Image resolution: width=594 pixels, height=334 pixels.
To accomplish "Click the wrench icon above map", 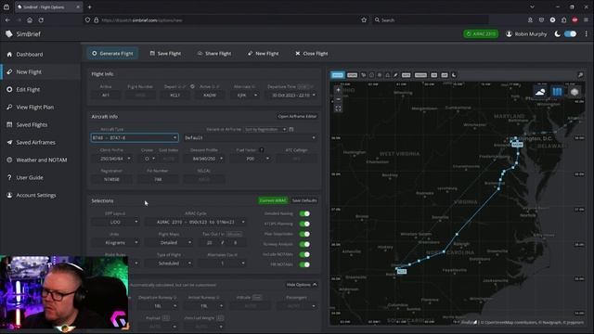I will 580,75.
